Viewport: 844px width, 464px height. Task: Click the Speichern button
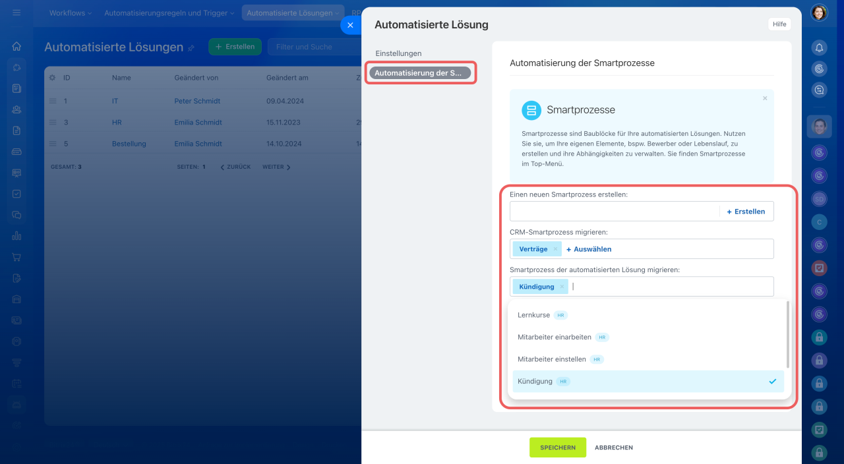(558, 448)
